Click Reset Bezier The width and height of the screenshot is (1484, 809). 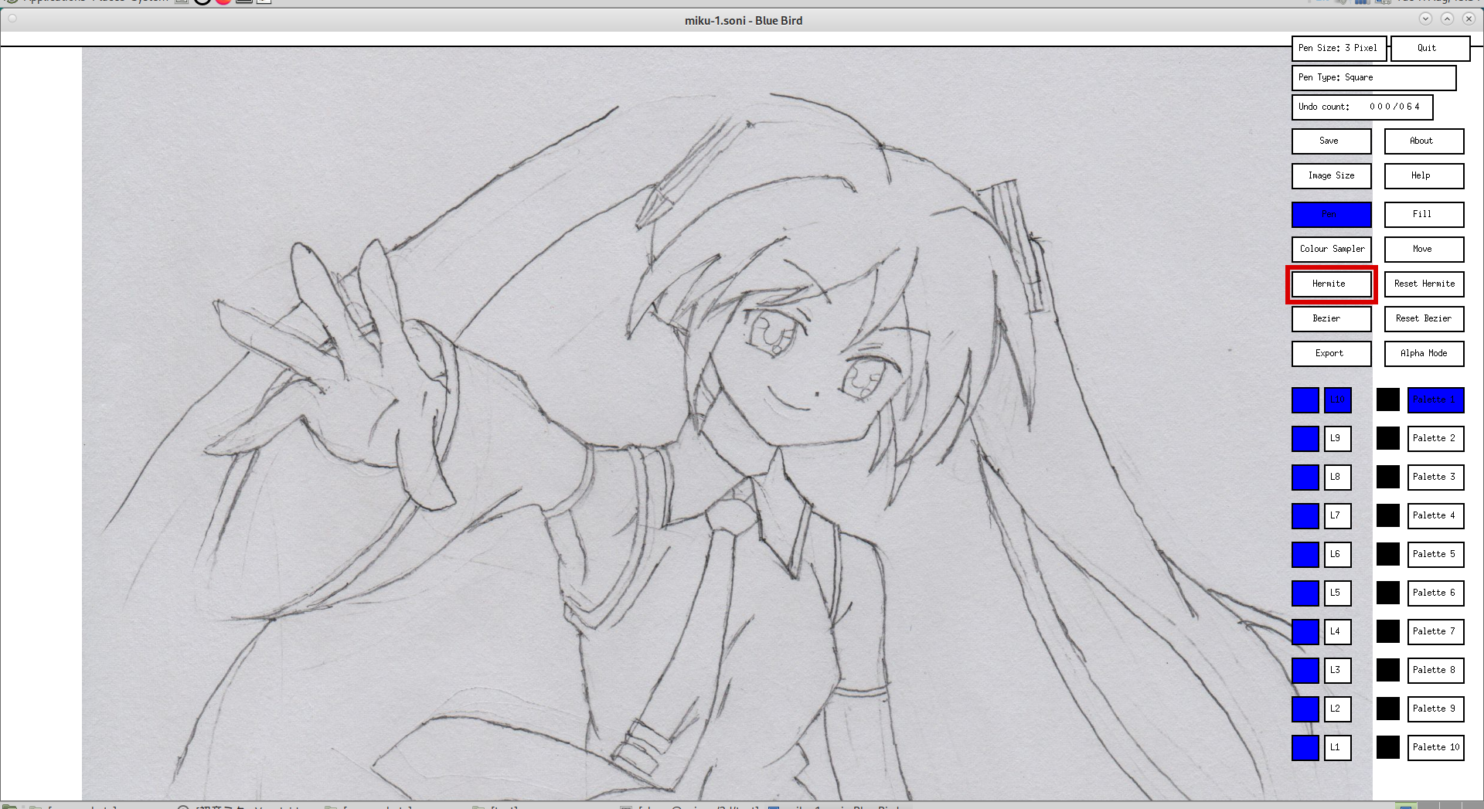(1424, 318)
